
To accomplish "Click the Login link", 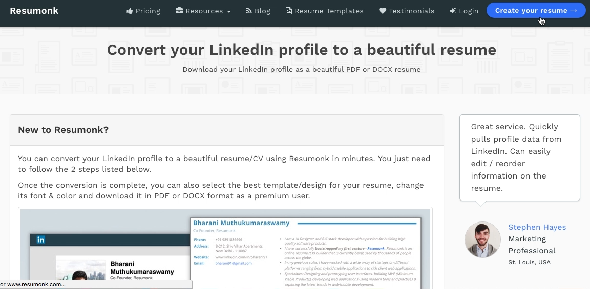I will (465, 11).
